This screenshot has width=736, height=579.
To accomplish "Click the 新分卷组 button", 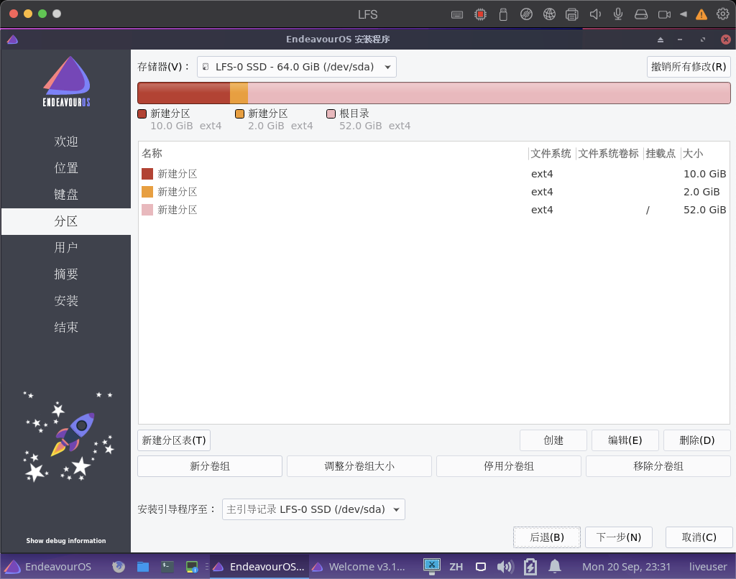I will (210, 466).
